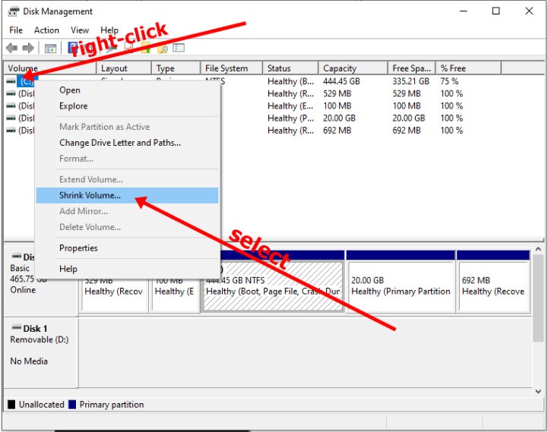
Task: Open the File menu
Action: pyautogui.click(x=16, y=30)
